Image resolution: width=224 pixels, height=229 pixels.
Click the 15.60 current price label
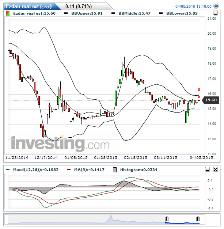click(211, 100)
